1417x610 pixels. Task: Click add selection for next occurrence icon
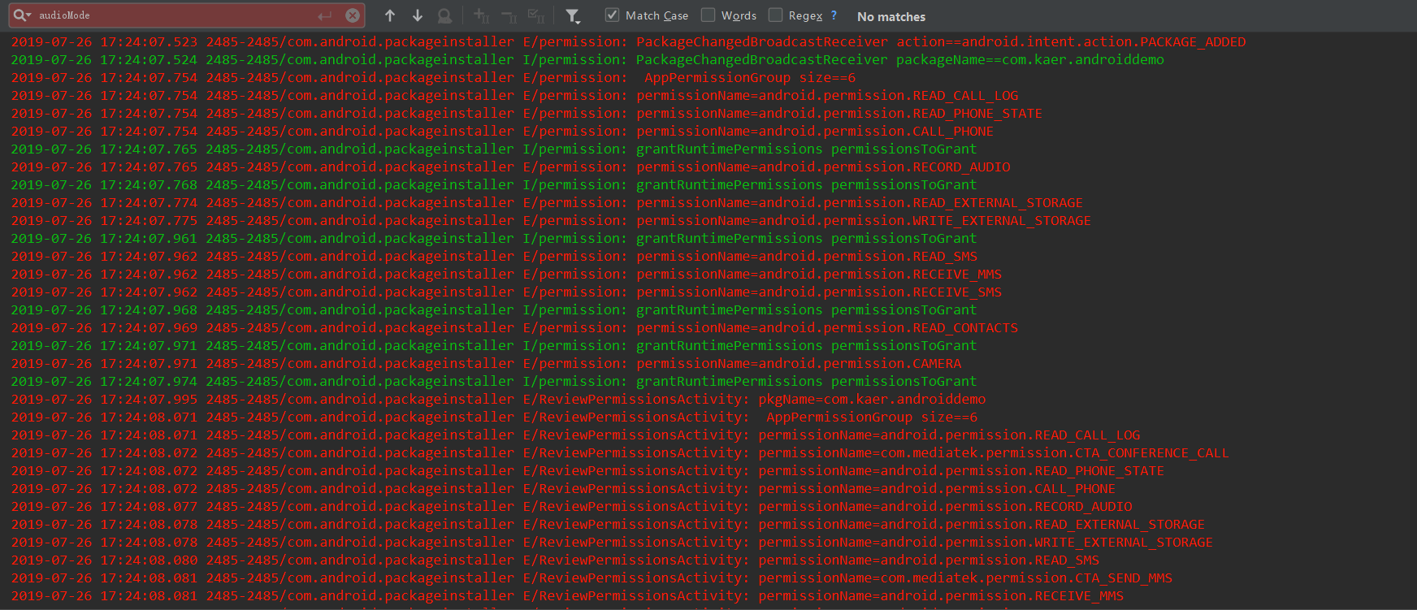pos(481,15)
